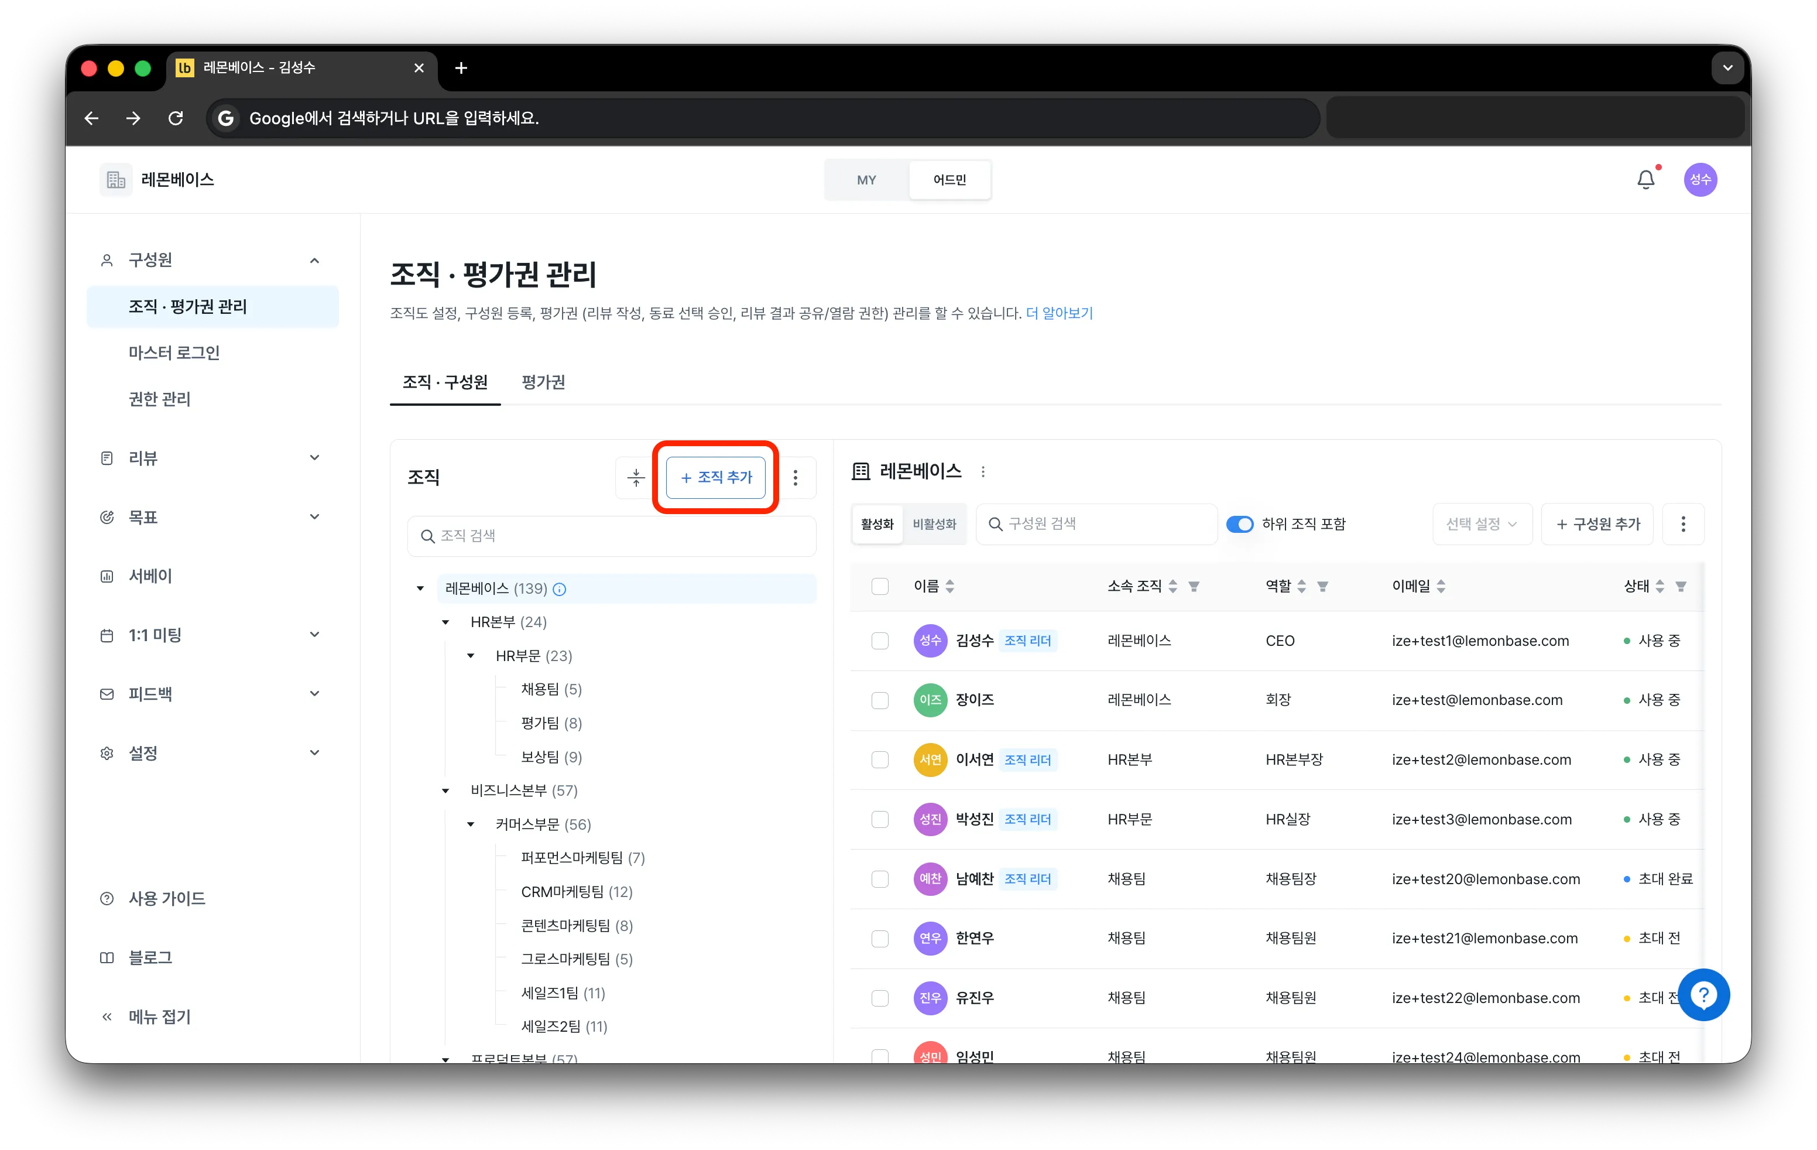Switch to the MY tab
This screenshot has height=1150, width=1817.
(x=866, y=180)
